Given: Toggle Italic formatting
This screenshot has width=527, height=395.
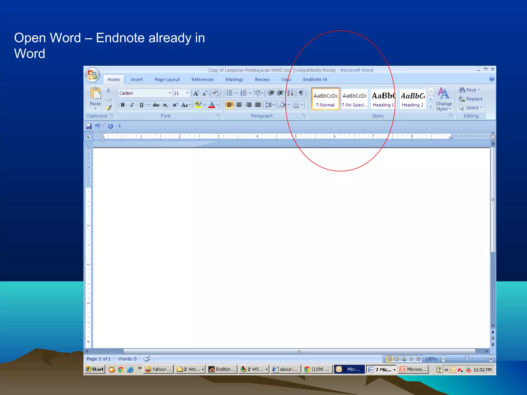Looking at the screenshot, I should point(132,105).
